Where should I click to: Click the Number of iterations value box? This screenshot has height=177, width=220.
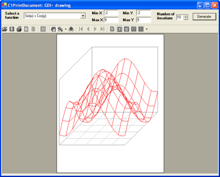point(180,17)
